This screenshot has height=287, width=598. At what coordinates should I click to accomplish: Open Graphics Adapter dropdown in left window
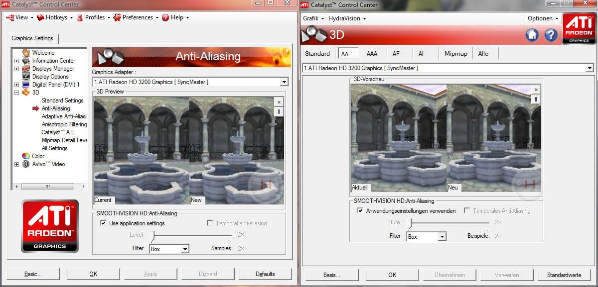click(284, 82)
